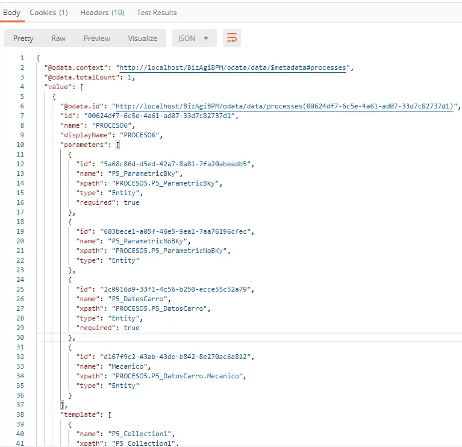Click the "@odata.totalCount": 1 line
Image resolution: width=462 pixels, height=447 pixels.
click(90, 78)
